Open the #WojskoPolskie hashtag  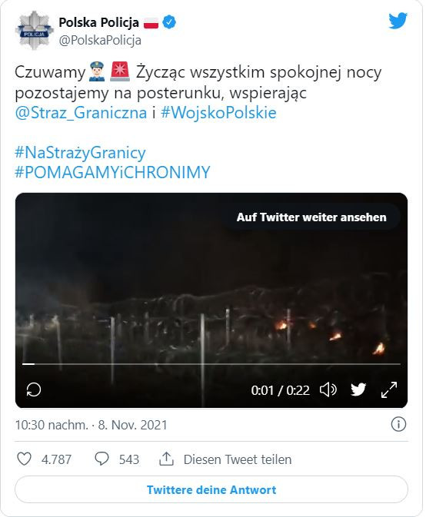[x=218, y=113]
